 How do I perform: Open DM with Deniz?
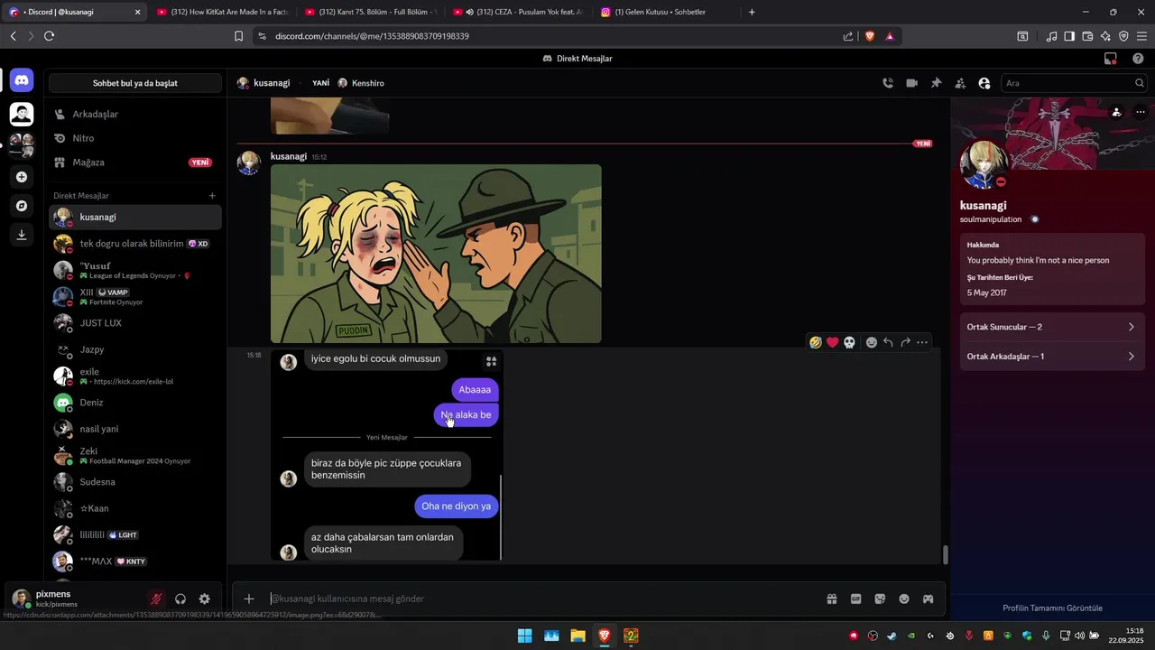point(135,403)
